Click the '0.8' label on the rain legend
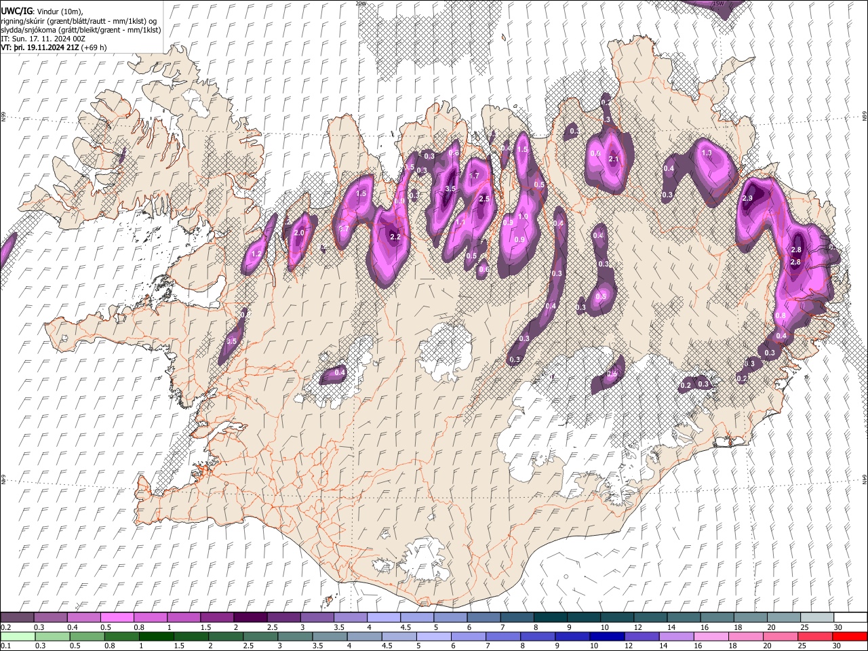868x651 pixels. [110, 646]
